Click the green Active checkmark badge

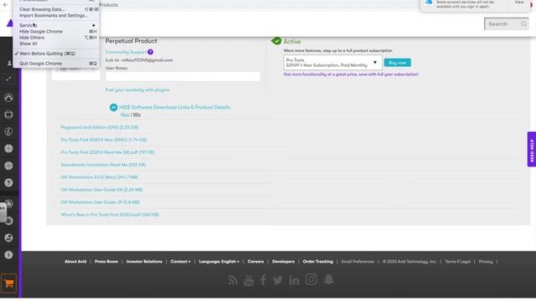click(x=276, y=41)
